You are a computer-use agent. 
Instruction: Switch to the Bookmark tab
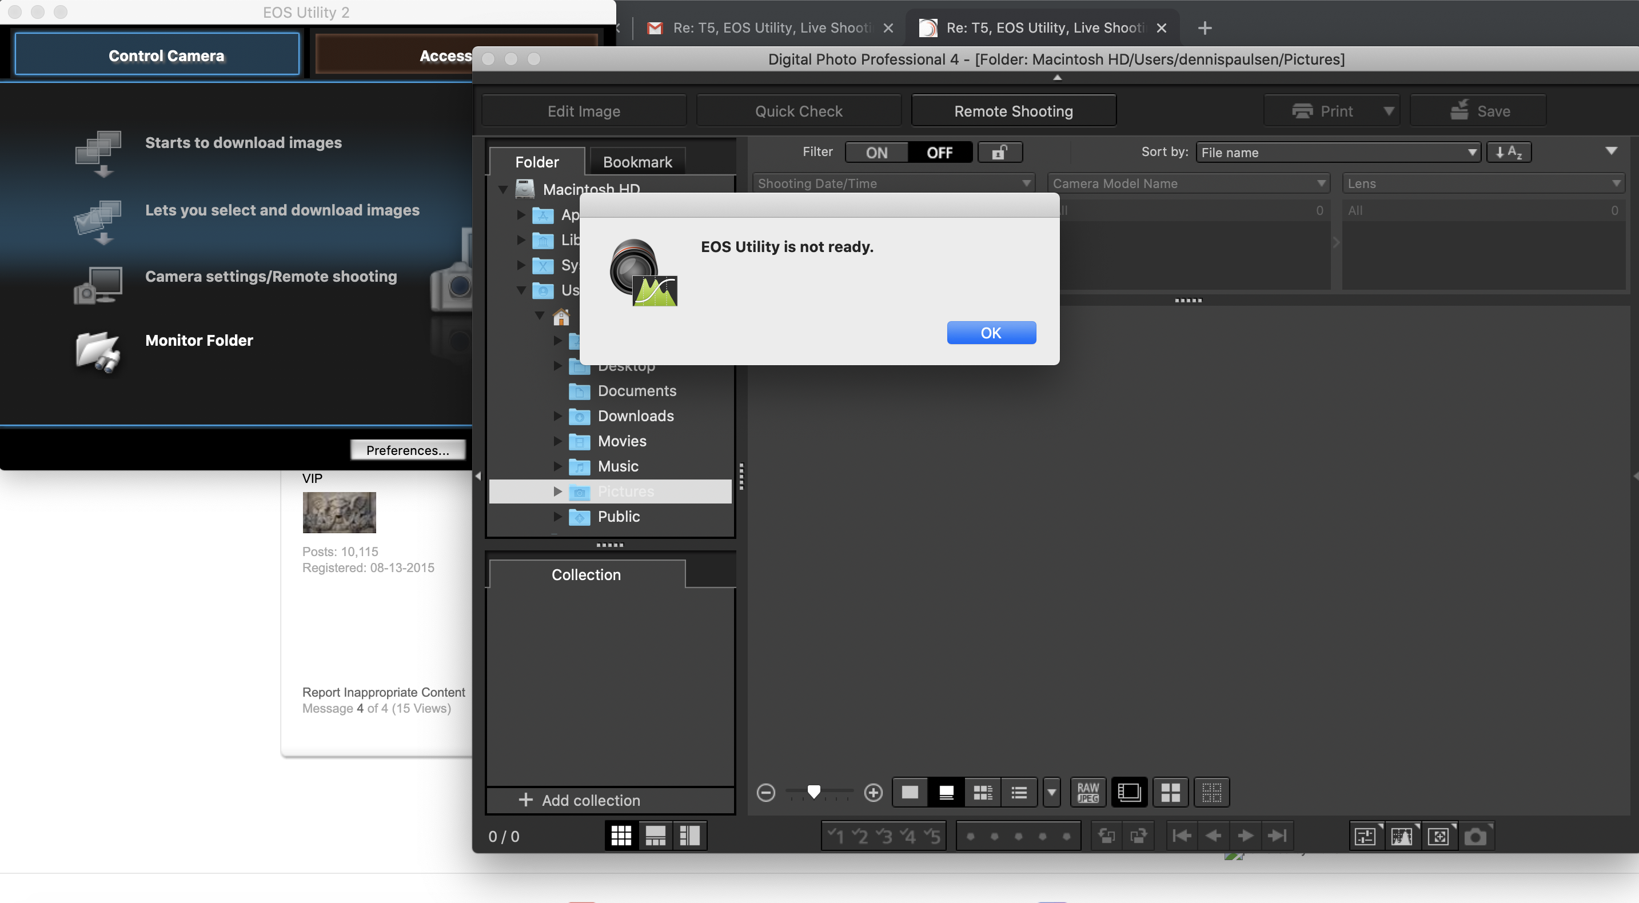tap(637, 162)
